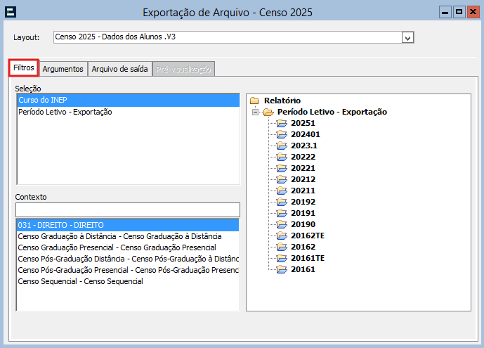Click the Contexto search input field
Viewport: 484px width, 348px height.
tap(128, 210)
